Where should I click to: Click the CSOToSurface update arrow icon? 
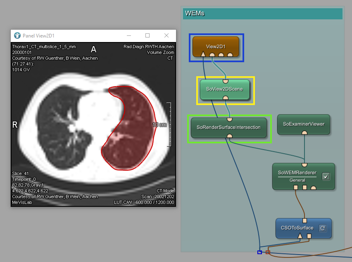[323, 228]
